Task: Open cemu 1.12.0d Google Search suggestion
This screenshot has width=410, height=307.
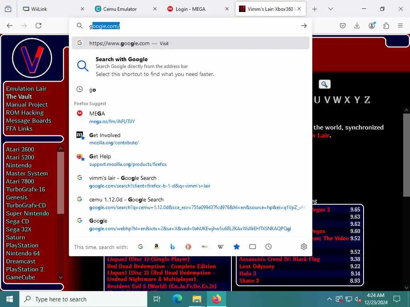Action: 190,203
